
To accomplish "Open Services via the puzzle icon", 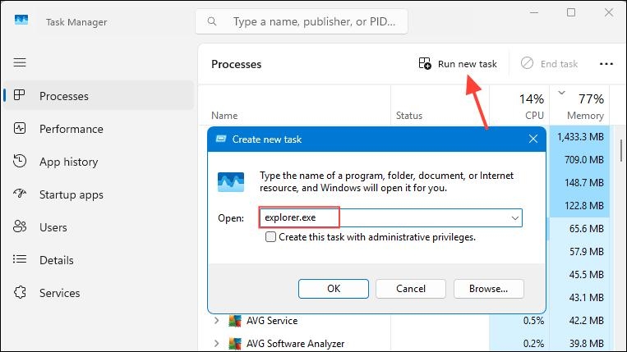I will 20,293.
